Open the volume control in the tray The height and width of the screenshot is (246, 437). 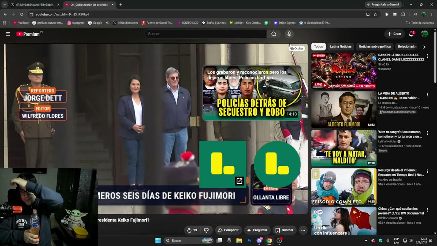point(410,241)
